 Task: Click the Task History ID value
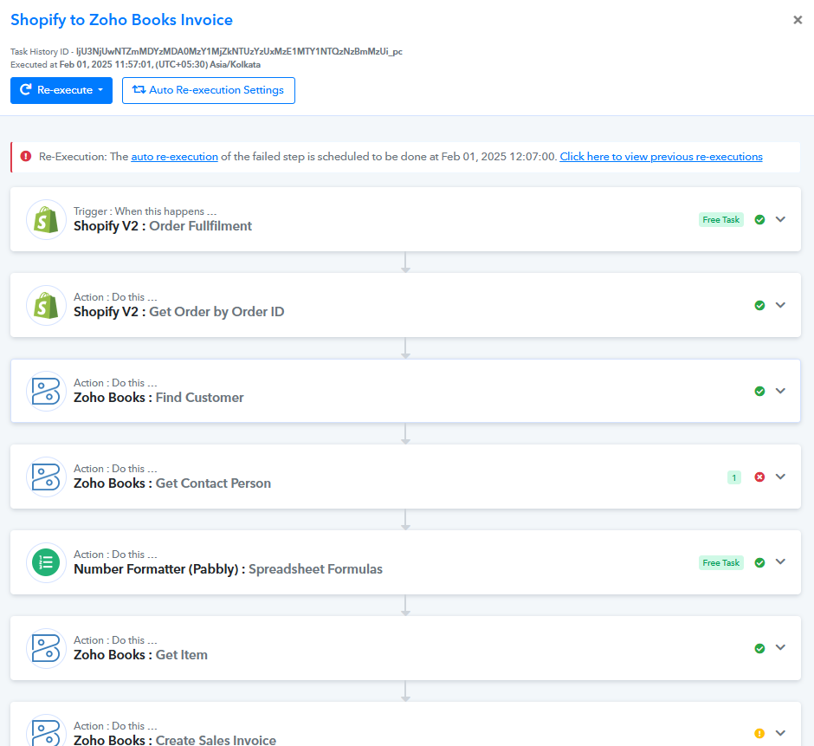click(239, 51)
